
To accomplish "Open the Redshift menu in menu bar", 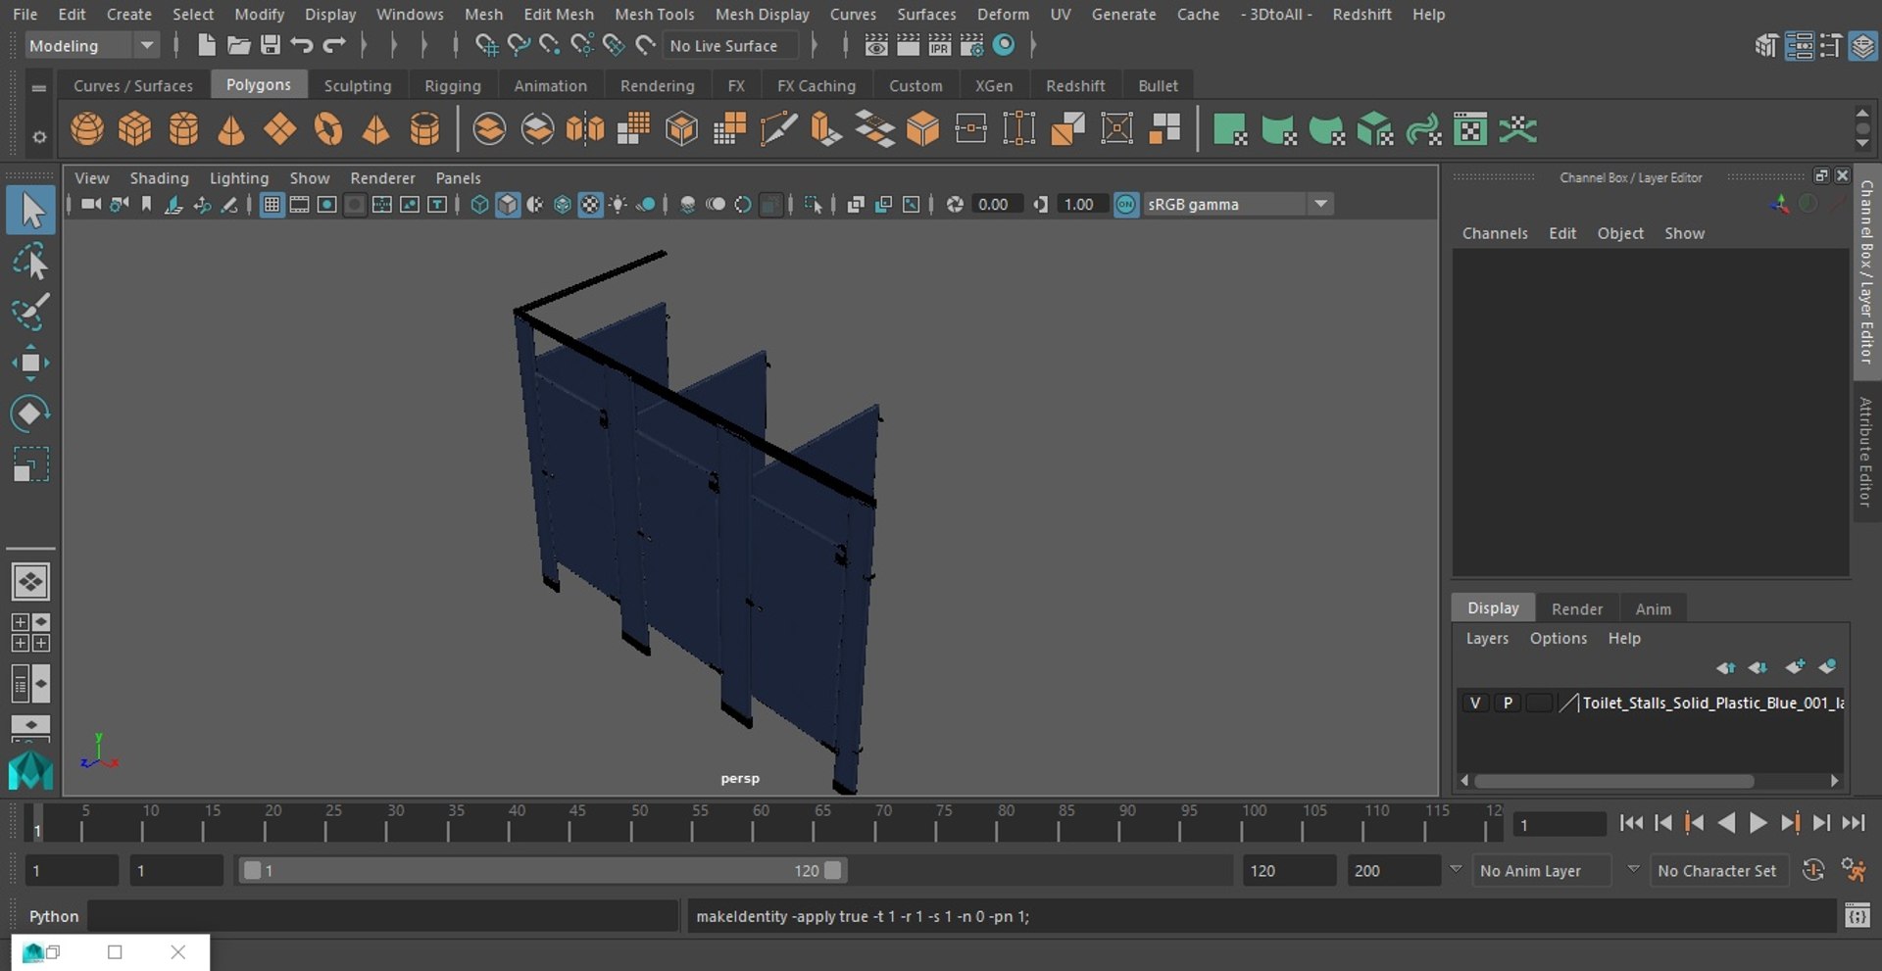I will coord(1361,14).
